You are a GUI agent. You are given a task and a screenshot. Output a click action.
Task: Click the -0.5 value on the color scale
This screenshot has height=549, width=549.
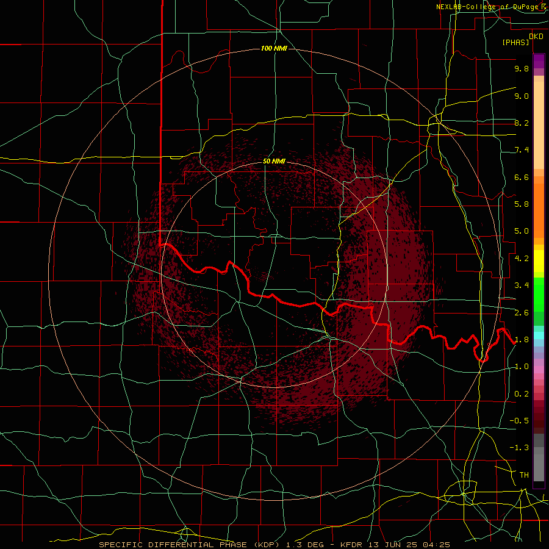[x=519, y=421]
